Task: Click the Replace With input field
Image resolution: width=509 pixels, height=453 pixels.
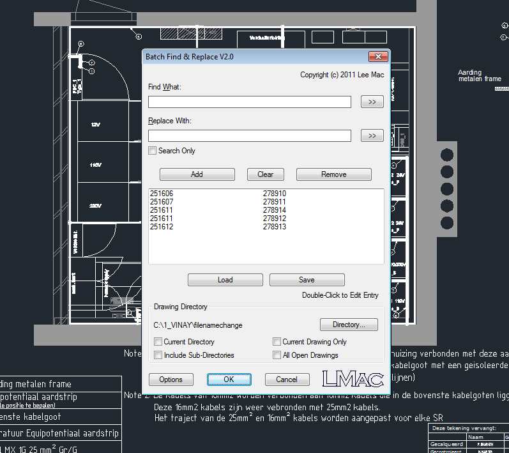Action: 249,135
